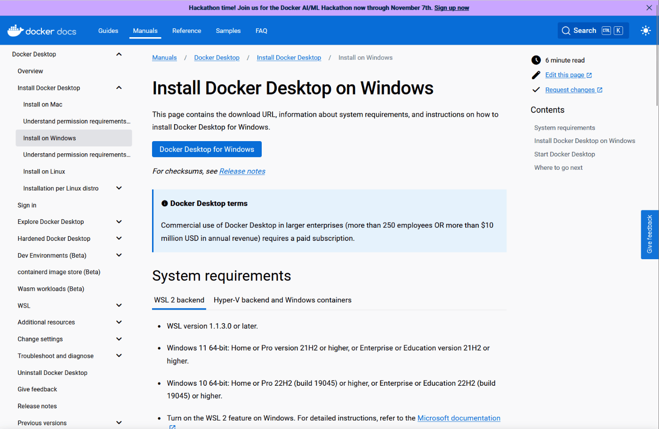Click the magnifier icon in the Search box
The image size is (659, 429).
point(566,31)
